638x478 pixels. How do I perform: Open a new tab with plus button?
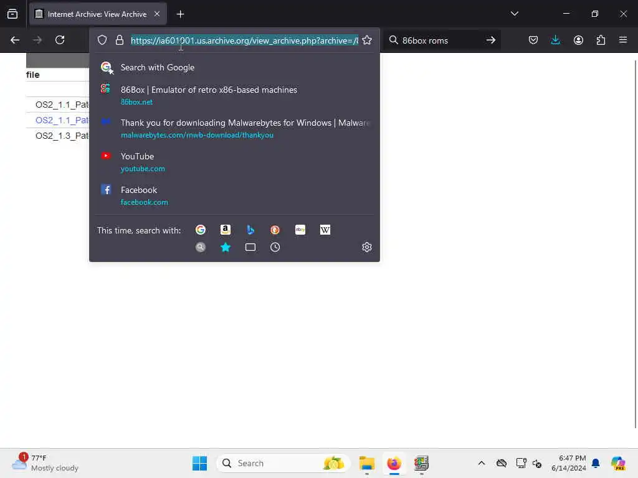coord(180,14)
